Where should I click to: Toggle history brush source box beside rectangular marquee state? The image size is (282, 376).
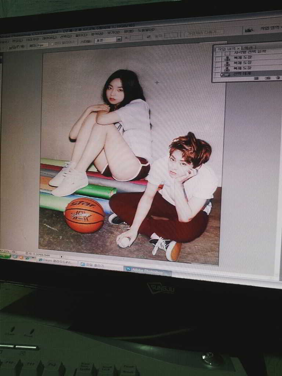click(218, 53)
